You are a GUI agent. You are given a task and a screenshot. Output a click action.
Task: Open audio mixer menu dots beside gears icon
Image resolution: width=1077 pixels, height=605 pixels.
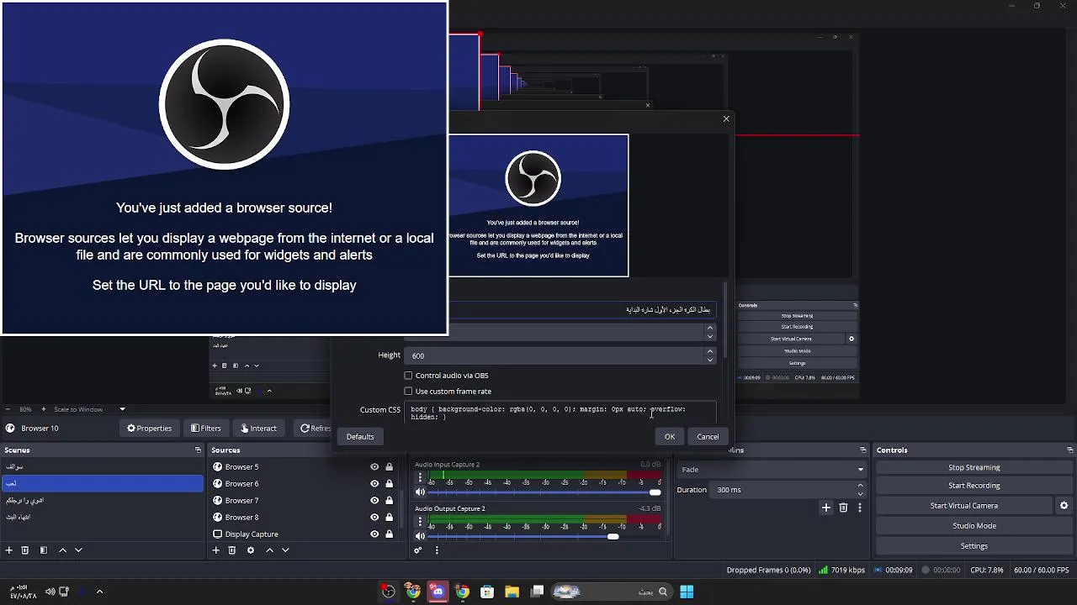(437, 550)
